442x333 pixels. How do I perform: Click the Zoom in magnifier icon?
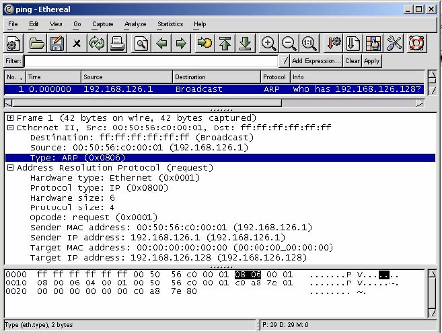coord(269,44)
